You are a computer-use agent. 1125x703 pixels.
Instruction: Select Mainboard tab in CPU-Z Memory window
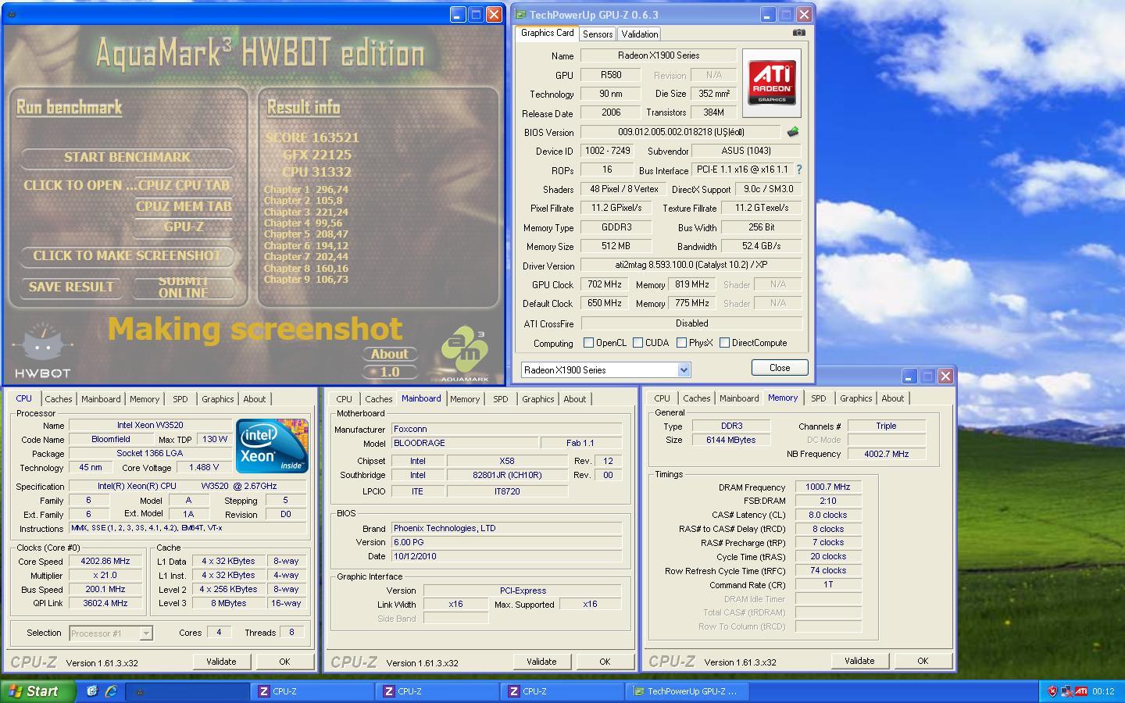point(739,398)
